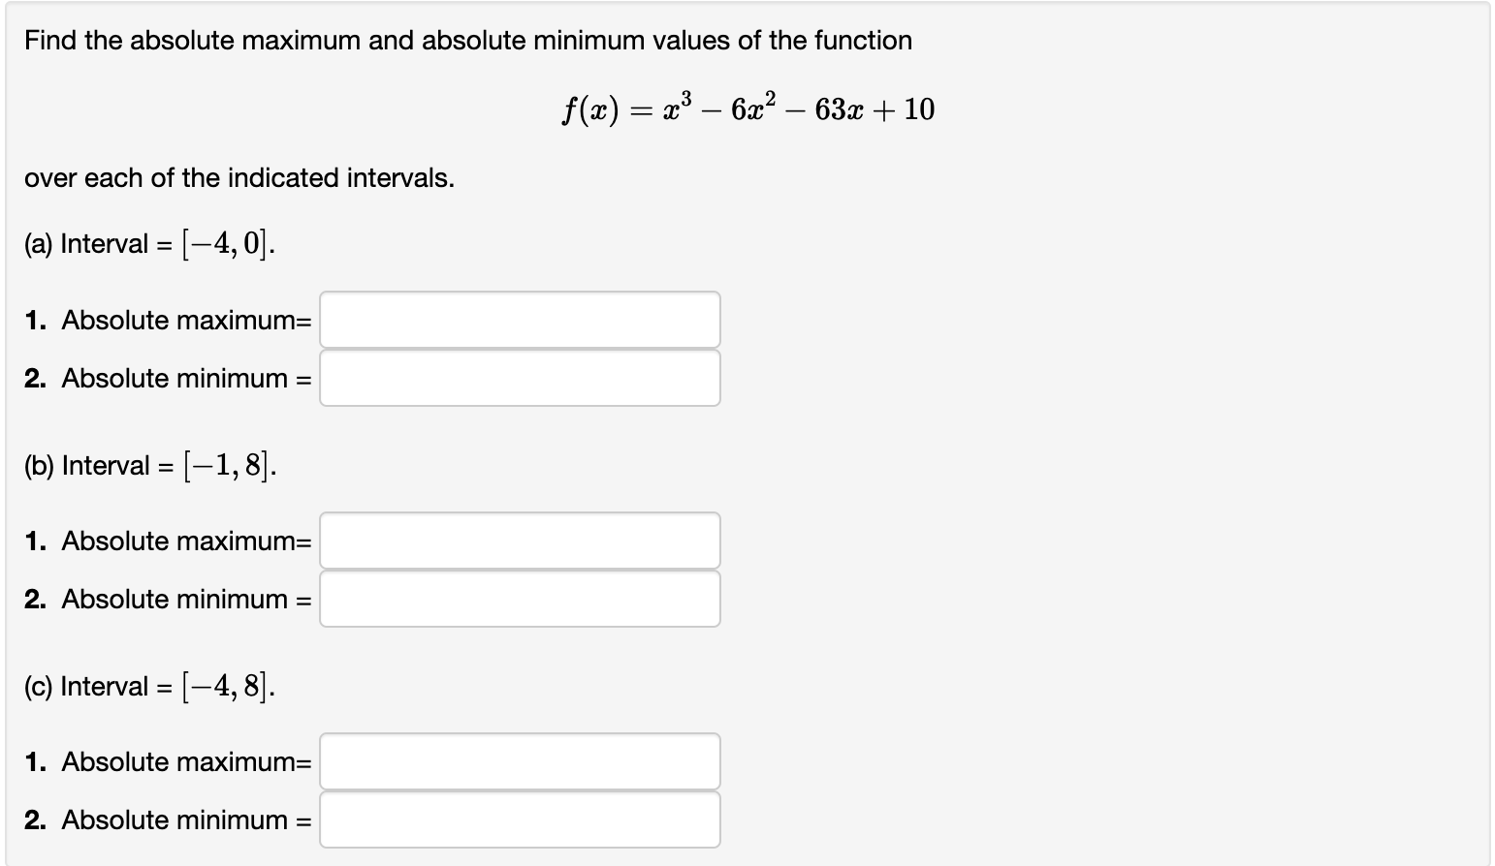Click the absolute maximum input for interval [-4,8]

(520, 761)
